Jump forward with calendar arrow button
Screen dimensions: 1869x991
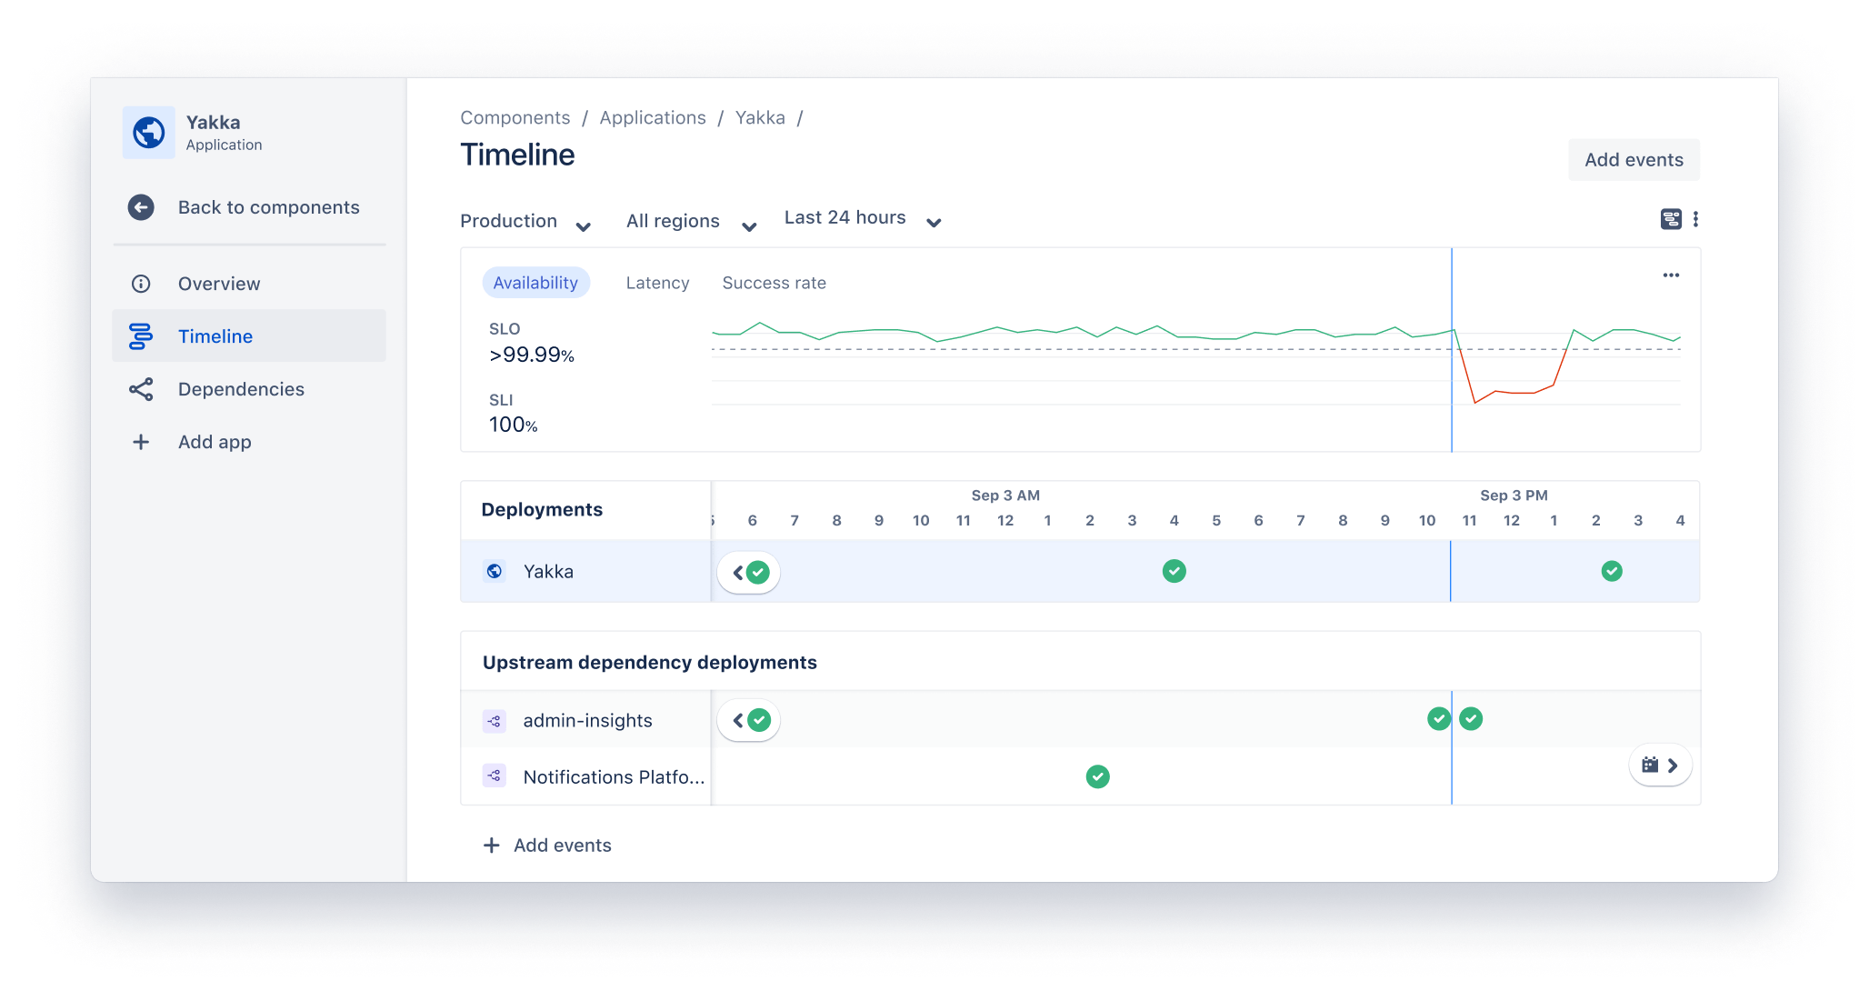1661,766
